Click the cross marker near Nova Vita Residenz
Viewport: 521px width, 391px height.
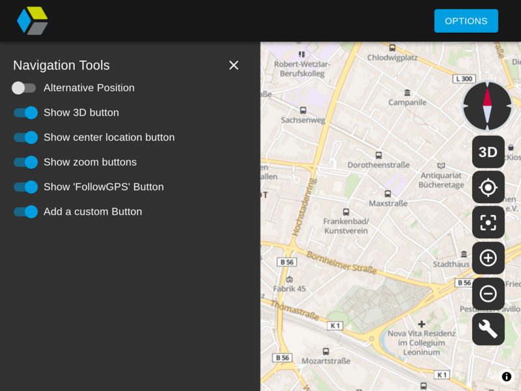tap(422, 323)
